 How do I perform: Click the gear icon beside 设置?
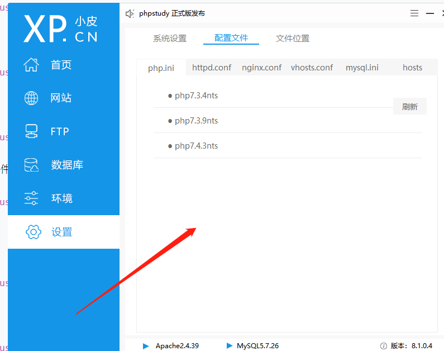[x=34, y=232]
